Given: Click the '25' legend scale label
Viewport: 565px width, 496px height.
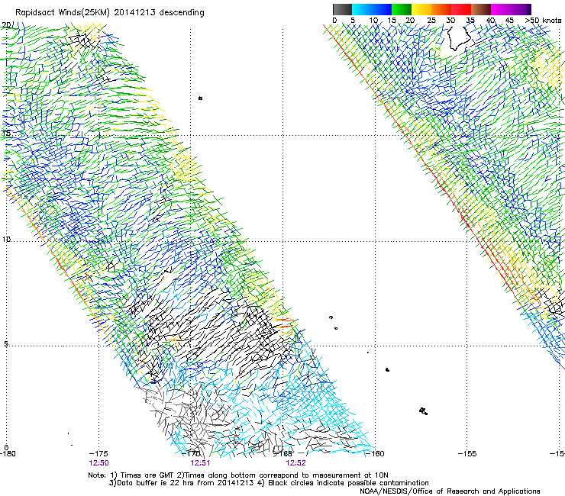Looking at the screenshot, I should point(431,20).
